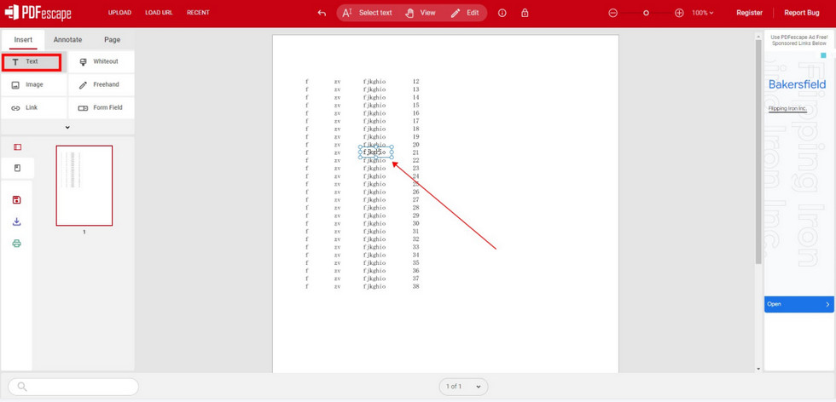The width and height of the screenshot is (836, 402).
Task: Switch to View mode
Action: (x=420, y=13)
